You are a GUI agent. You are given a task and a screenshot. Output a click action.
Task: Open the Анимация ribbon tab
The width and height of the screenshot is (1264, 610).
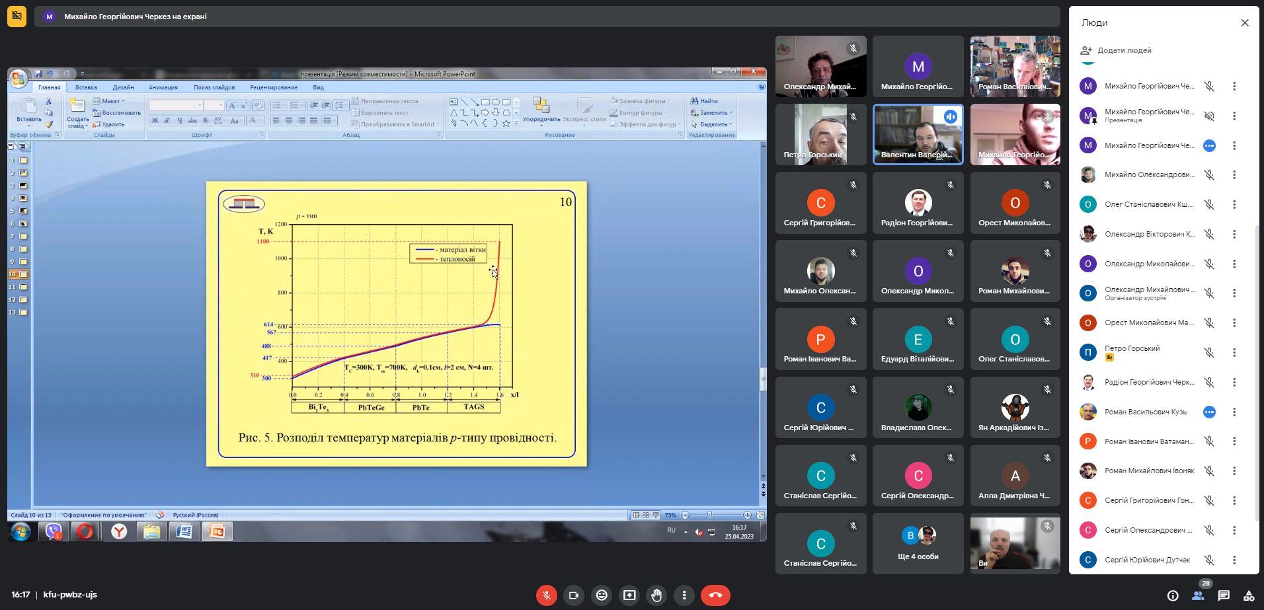pos(163,87)
